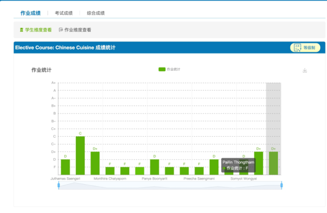Open the 综合成绩 tab
The height and width of the screenshot is (213, 327).
96,13
